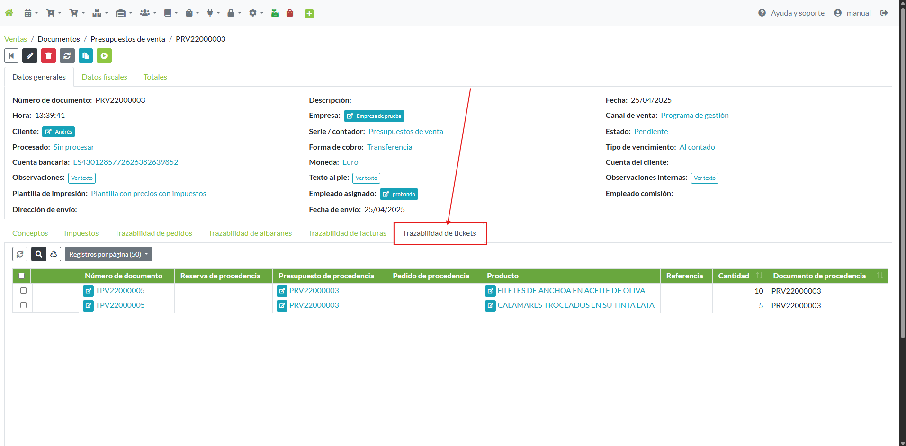Click the Ventas breadcrumb link

[16, 39]
